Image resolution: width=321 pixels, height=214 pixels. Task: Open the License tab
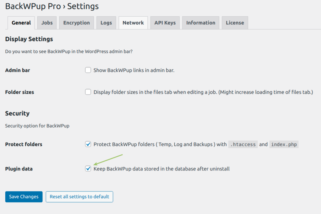pos(234,23)
